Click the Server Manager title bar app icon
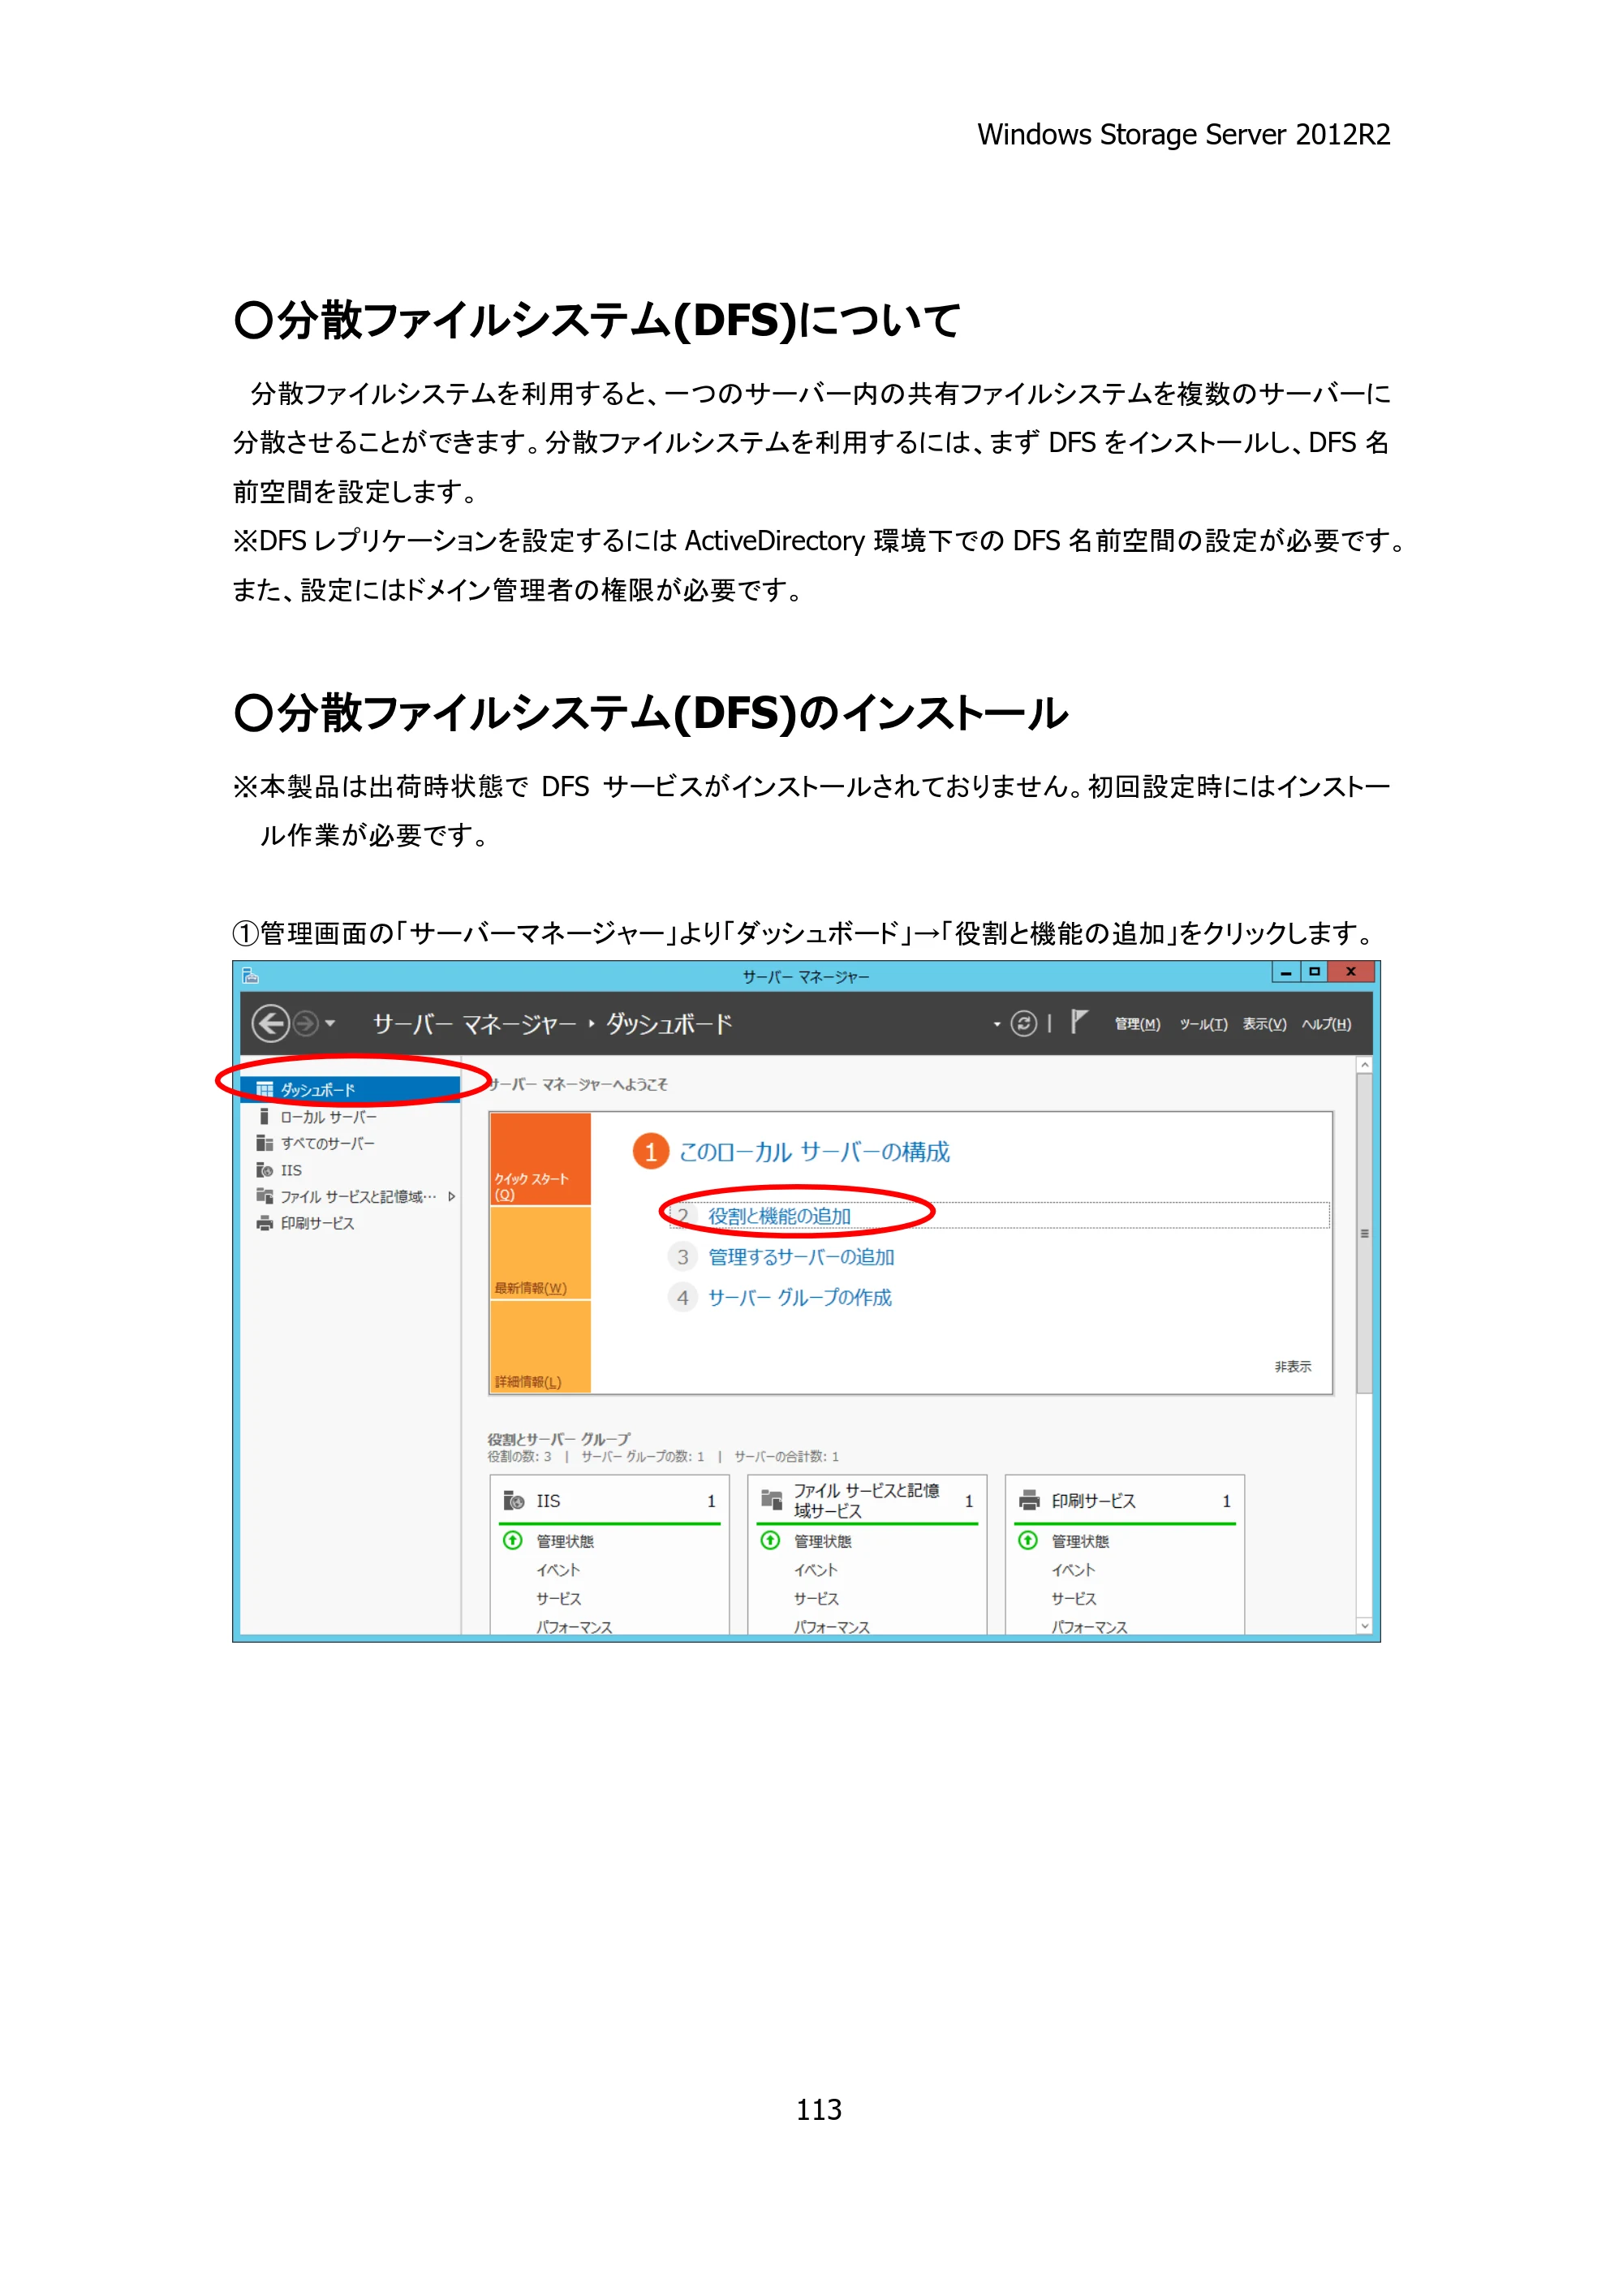 point(251,975)
